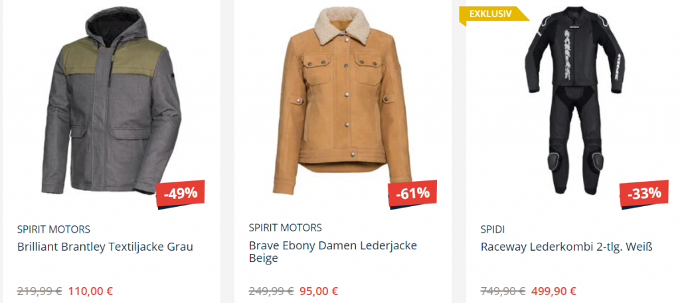Viewport: 680px width, 303px height.
Task: Click the crossed-out 249,99 € price
Action: [x=271, y=290]
